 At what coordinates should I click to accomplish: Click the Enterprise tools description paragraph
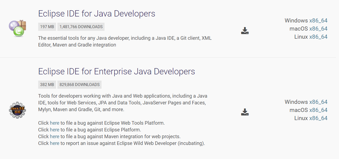point(123,103)
